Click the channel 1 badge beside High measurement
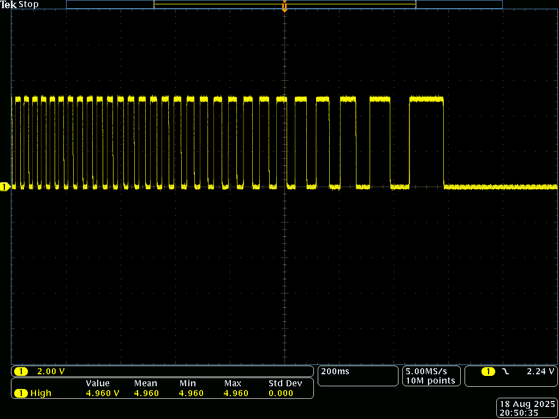The height and width of the screenshot is (419, 559). pyautogui.click(x=21, y=393)
